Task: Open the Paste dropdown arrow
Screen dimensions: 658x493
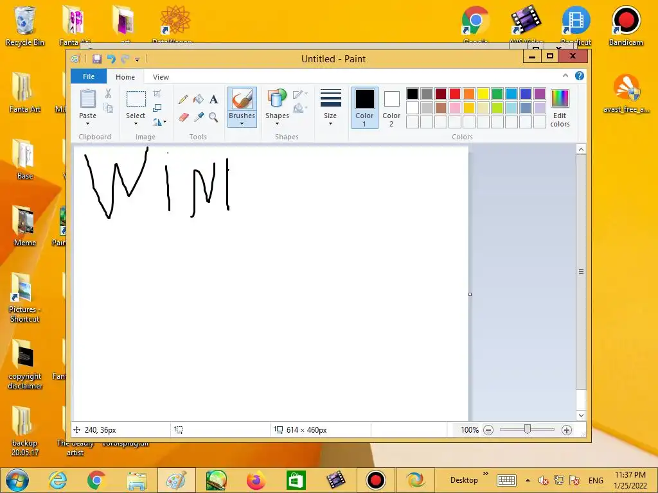Action: 87,124
